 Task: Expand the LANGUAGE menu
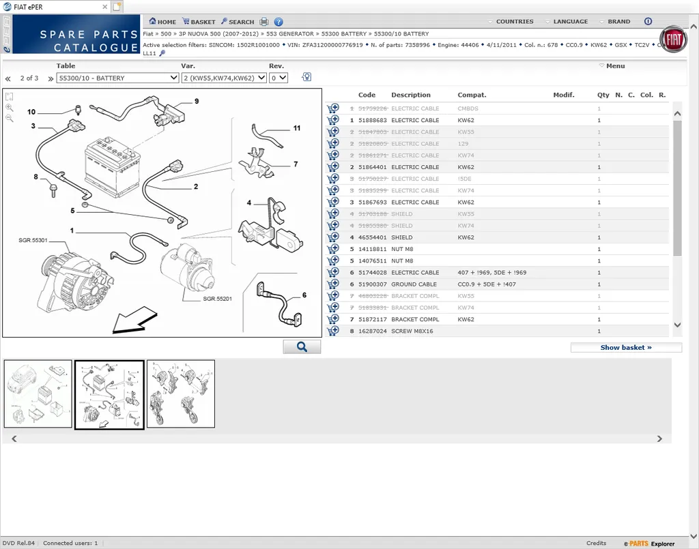pos(567,21)
